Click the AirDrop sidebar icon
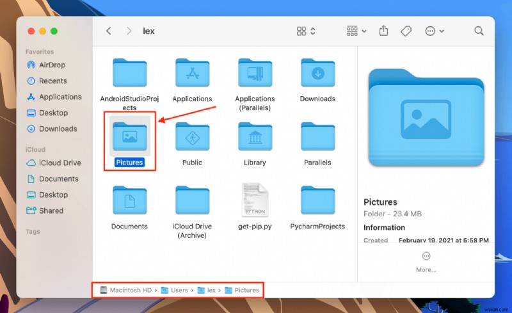Screen dimensions: 512x313 (31, 65)
